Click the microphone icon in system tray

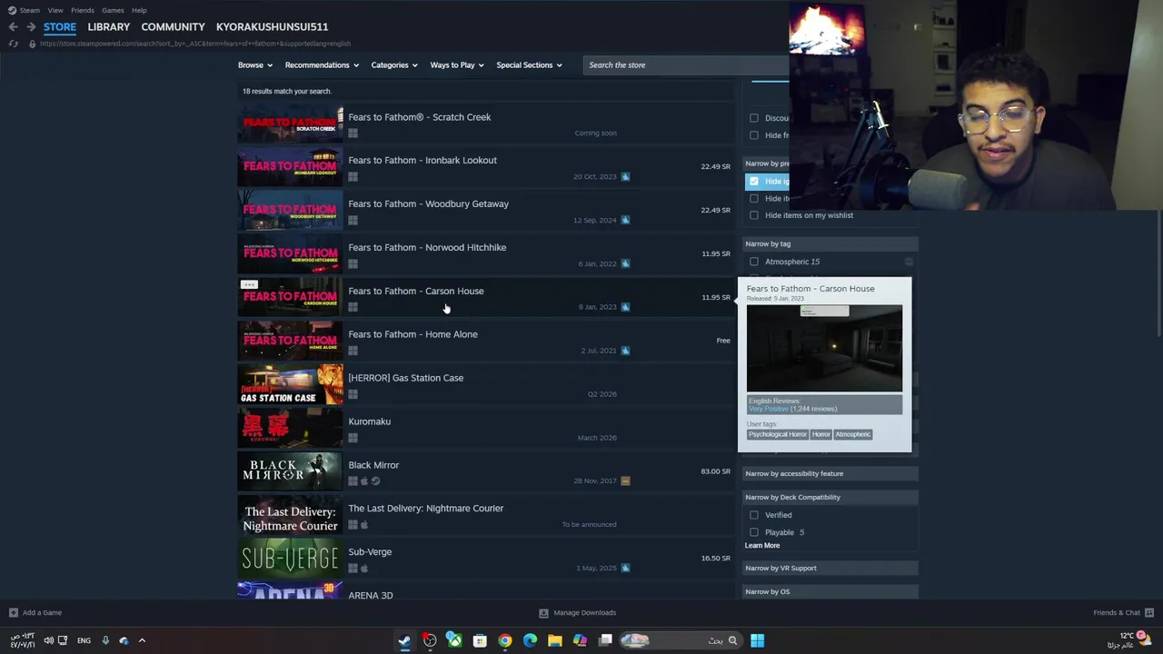105,640
